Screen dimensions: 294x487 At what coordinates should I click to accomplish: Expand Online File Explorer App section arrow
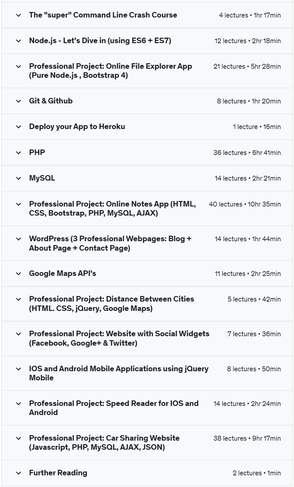point(19,66)
